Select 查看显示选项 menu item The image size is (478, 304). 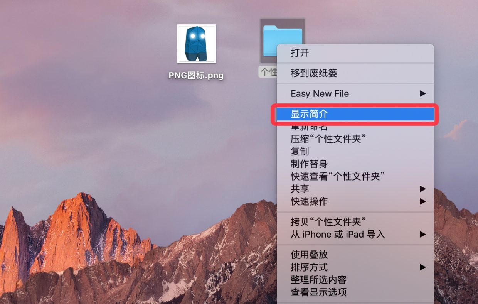pyautogui.click(x=355, y=292)
